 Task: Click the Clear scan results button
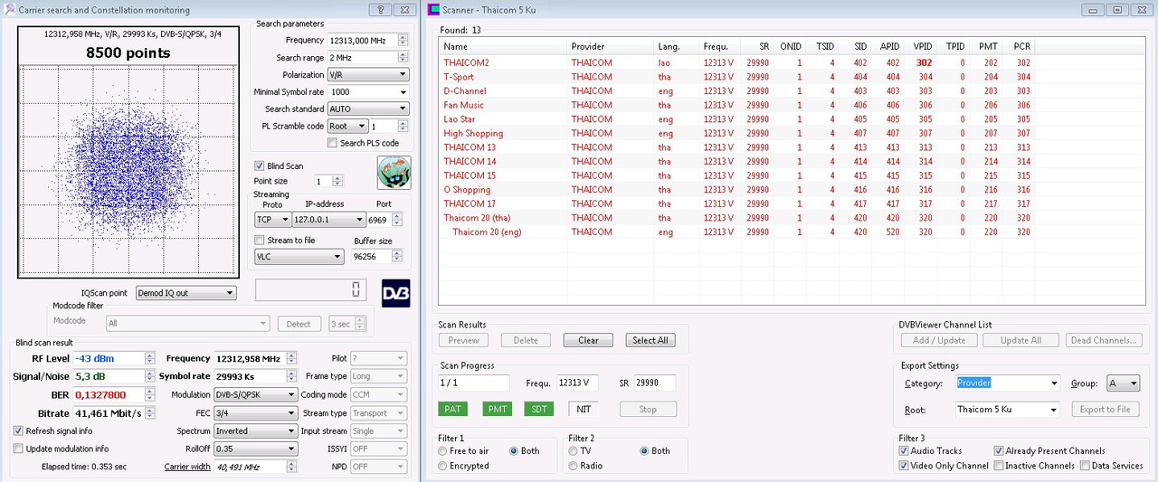(x=588, y=341)
